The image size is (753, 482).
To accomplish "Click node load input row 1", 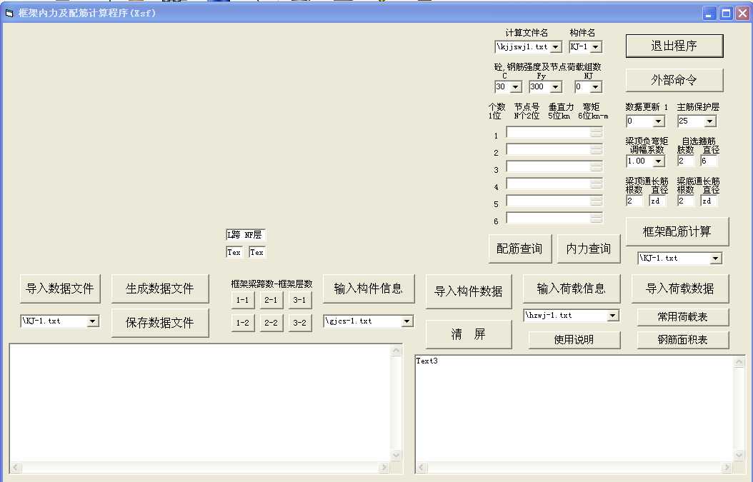I will point(554,133).
